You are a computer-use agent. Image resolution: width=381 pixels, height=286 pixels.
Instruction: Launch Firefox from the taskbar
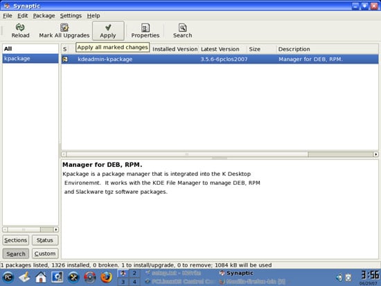coord(107,277)
